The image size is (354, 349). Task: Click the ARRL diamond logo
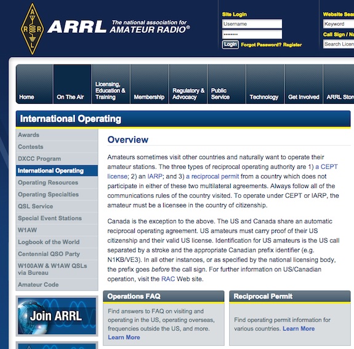pyautogui.click(x=32, y=29)
